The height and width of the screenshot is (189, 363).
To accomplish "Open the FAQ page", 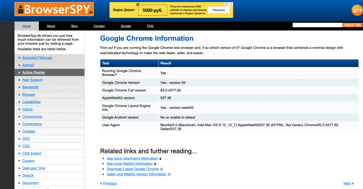I will coord(150,26).
